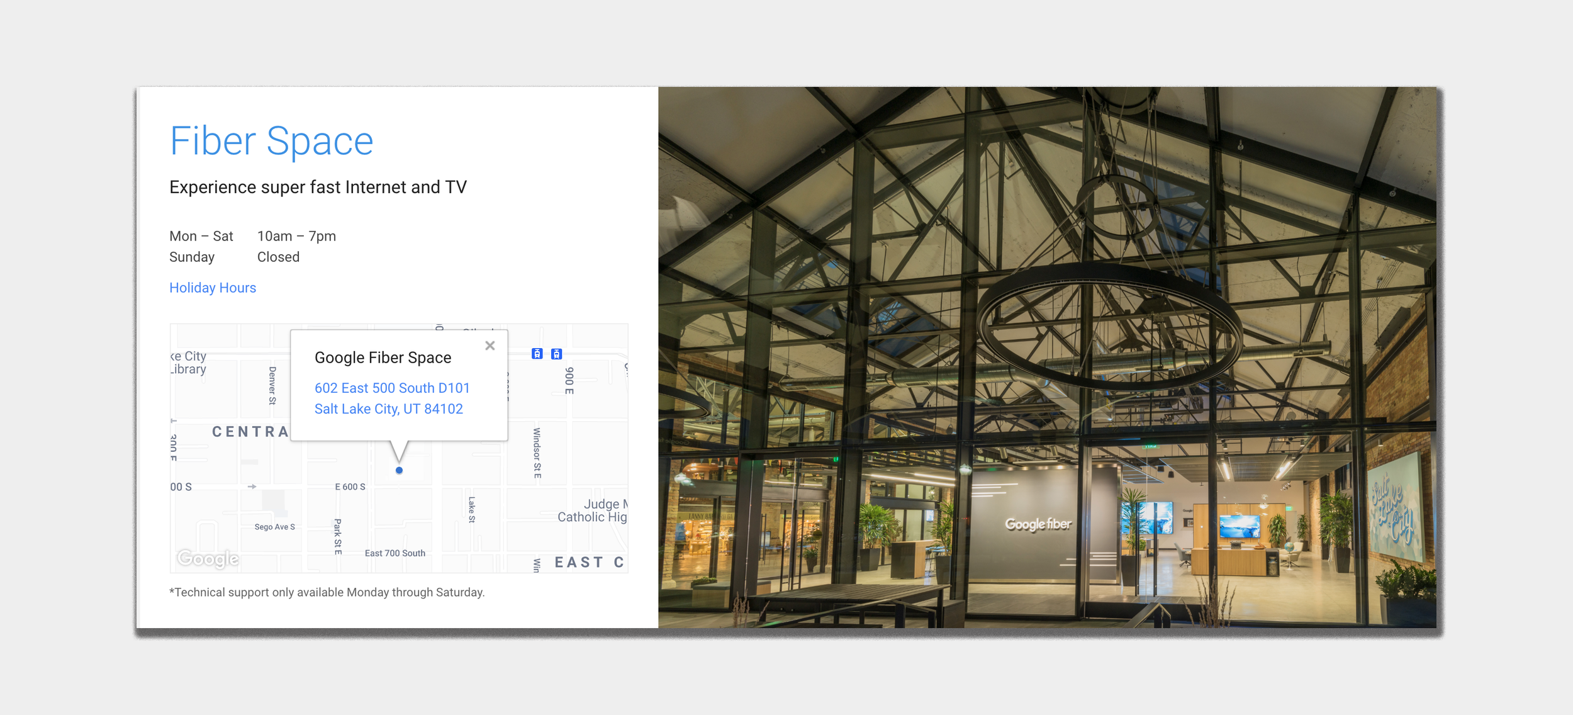Click the left transit station icon on map
Image resolution: width=1573 pixels, height=715 pixels.
537,354
